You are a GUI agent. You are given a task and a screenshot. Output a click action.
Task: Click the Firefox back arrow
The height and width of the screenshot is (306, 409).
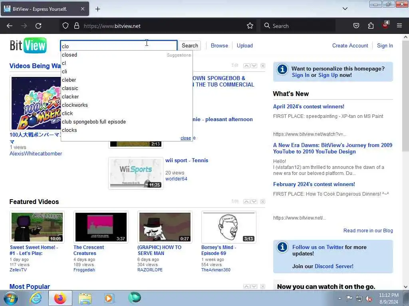(10, 26)
